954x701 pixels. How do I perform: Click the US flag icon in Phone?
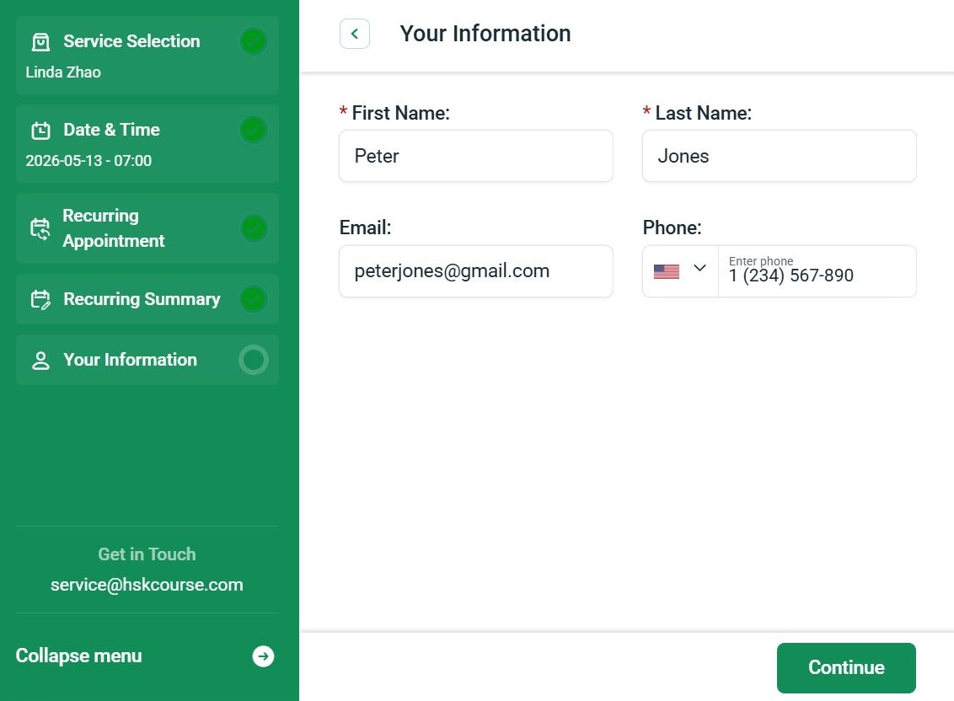click(667, 271)
